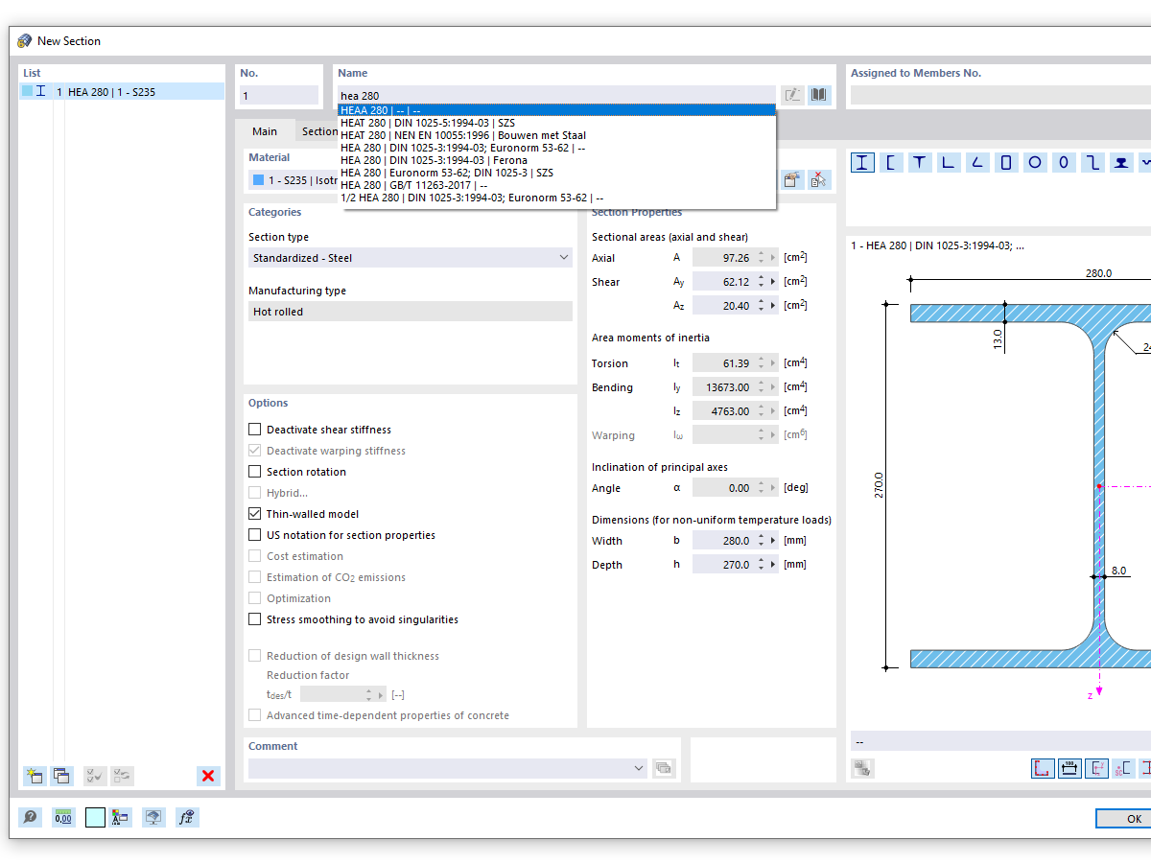
Task: Toggle principal axes display in the section view
Action: (1096, 768)
